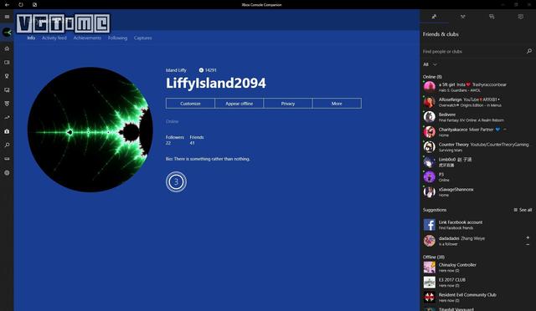
Task: Open friend 'a 5ft girl' entry
Action: click(477, 87)
